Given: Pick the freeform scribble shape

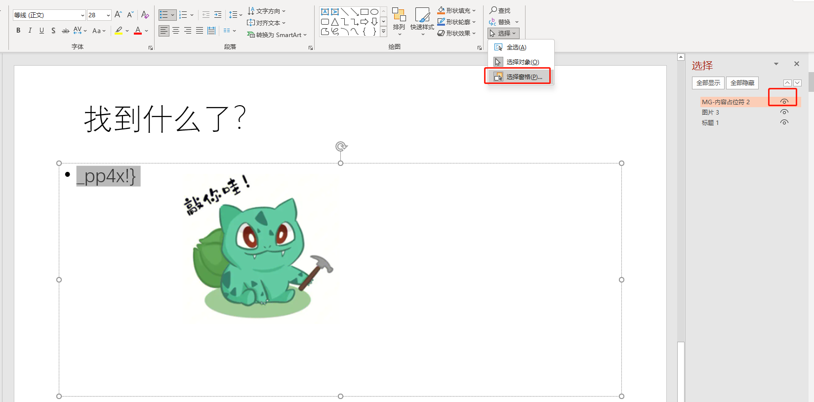Looking at the screenshot, I should pos(335,32).
